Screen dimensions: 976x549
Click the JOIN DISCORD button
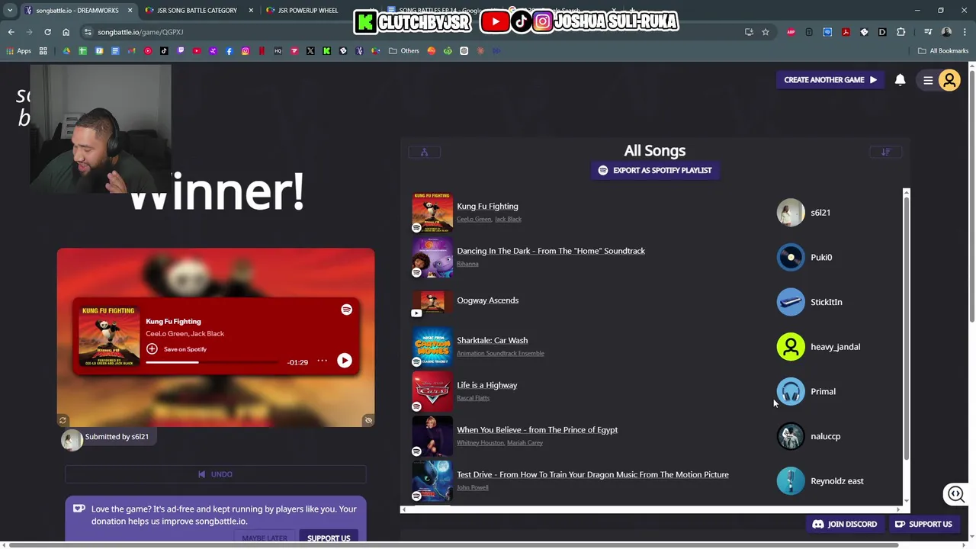click(x=845, y=525)
